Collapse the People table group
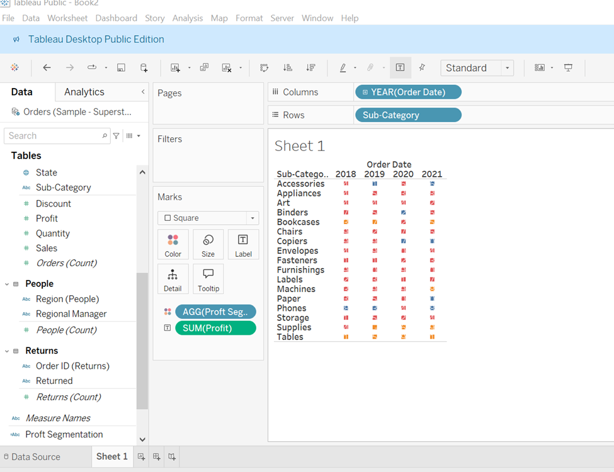Image resolution: width=614 pixels, height=472 pixels. (x=7, y=284)
